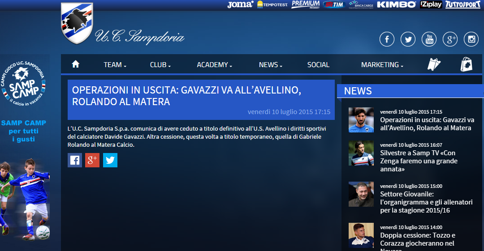484x251 pixels.
Task: Visit Sampdoria's Facebook page from header
Action: 387,39
